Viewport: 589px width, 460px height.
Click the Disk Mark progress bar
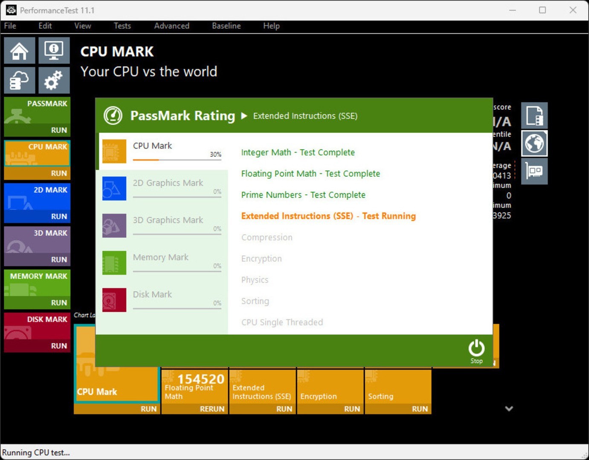177,308
